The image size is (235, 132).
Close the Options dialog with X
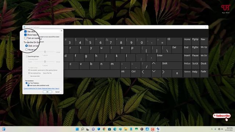pos(61,31)
